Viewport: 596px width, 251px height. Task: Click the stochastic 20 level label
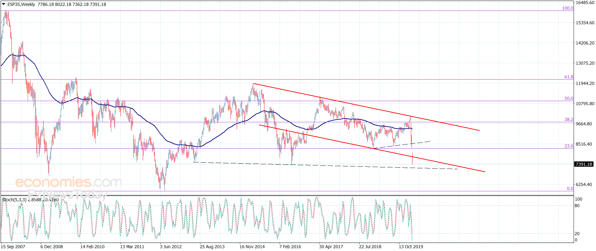point(577,234)
